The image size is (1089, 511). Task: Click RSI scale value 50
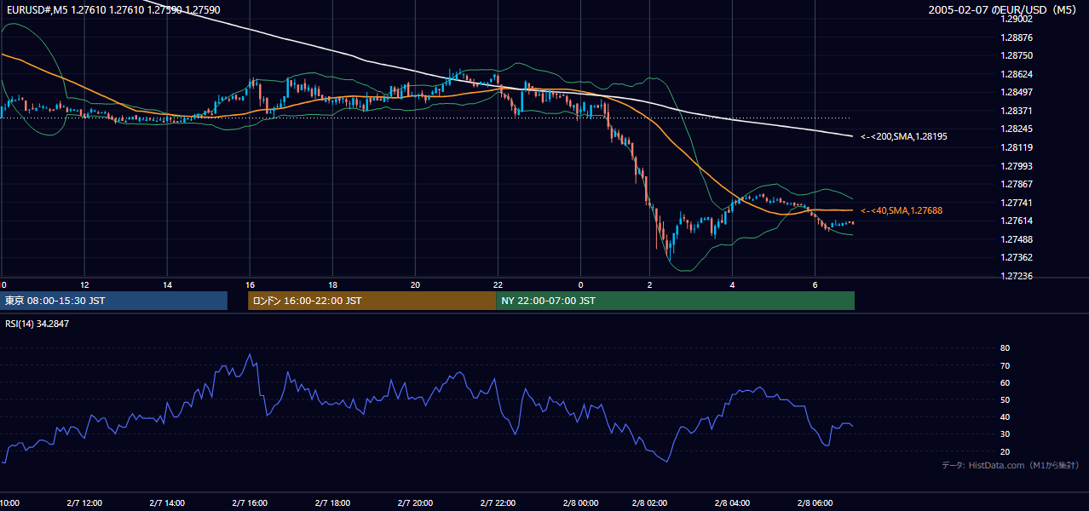pos(1005,399)
